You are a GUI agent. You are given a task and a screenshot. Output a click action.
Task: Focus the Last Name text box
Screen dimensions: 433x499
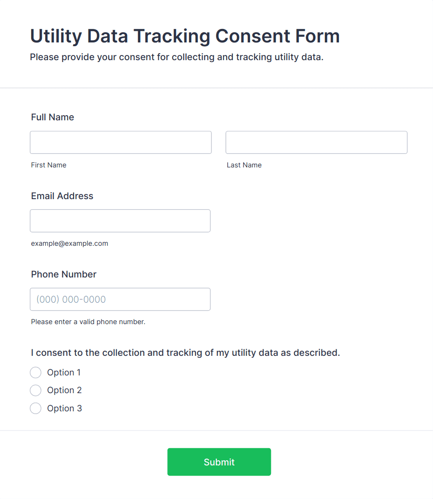coord(316,142)
